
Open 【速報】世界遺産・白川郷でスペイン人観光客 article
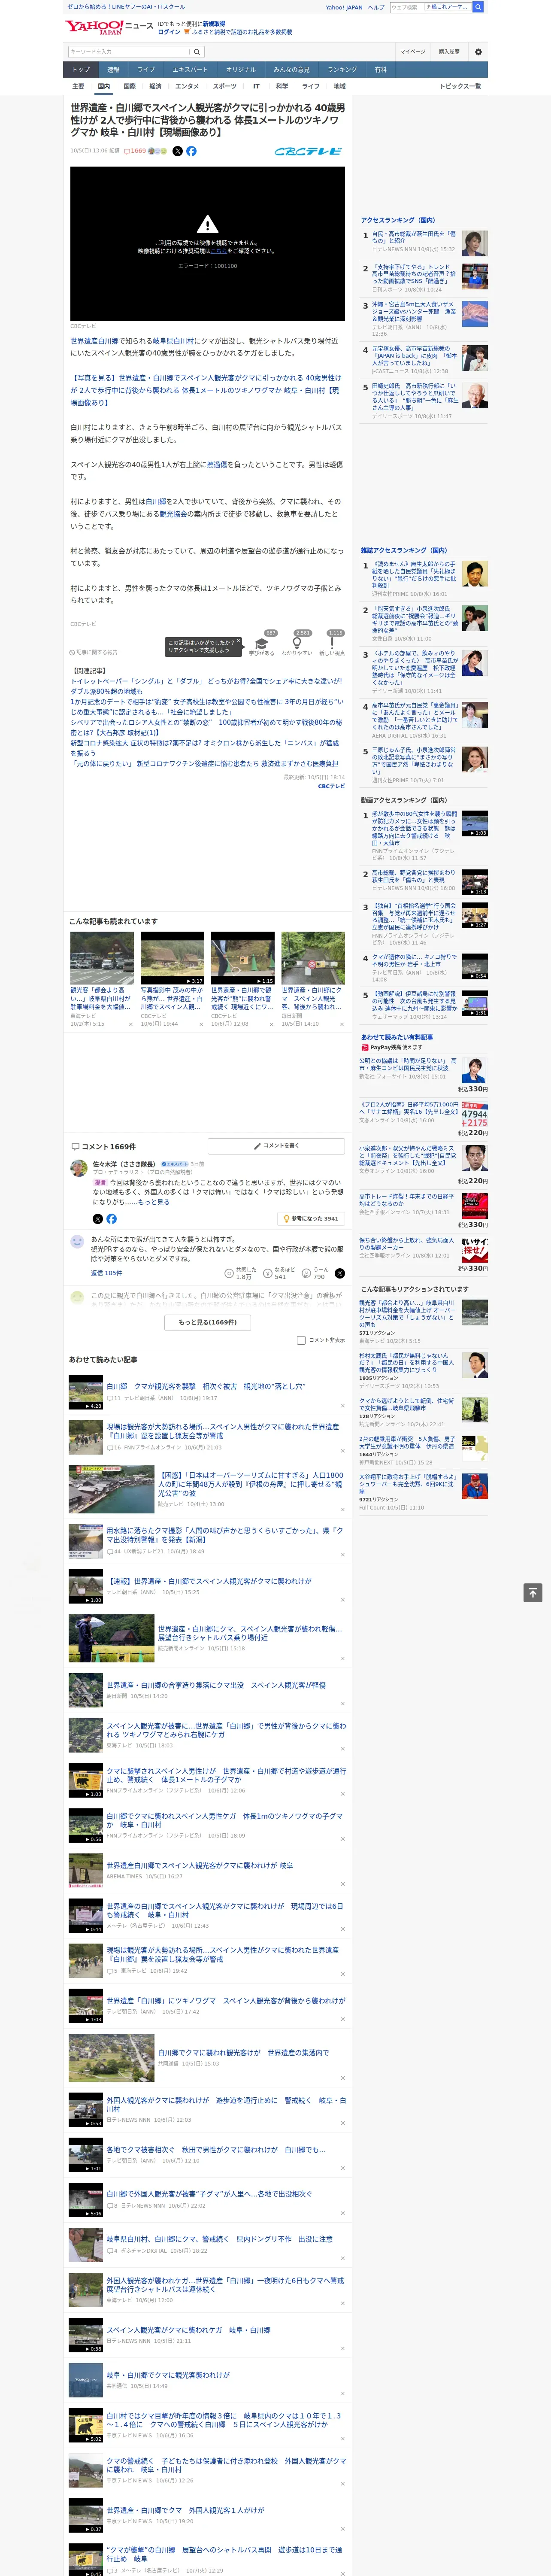[209, 1581]
